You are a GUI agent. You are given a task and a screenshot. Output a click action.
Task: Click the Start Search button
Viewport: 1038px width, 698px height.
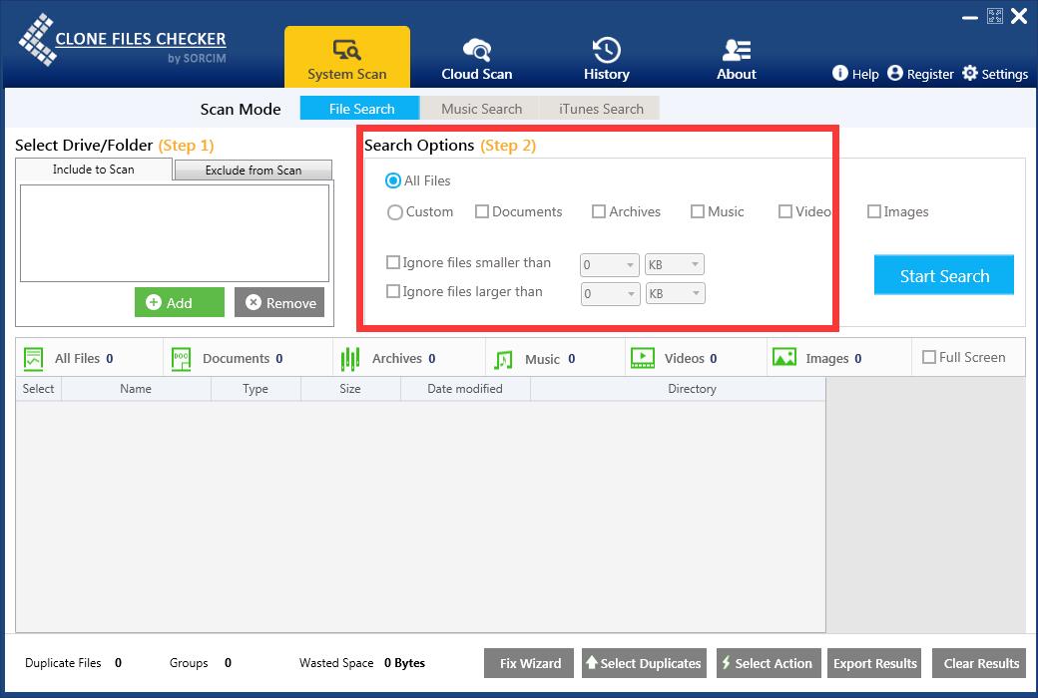click(944, 275)
